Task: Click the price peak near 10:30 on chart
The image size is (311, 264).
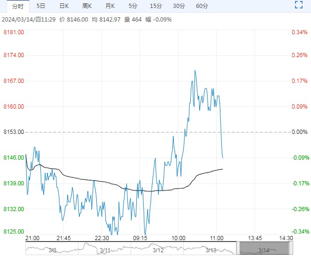Action: coord(195,71)
